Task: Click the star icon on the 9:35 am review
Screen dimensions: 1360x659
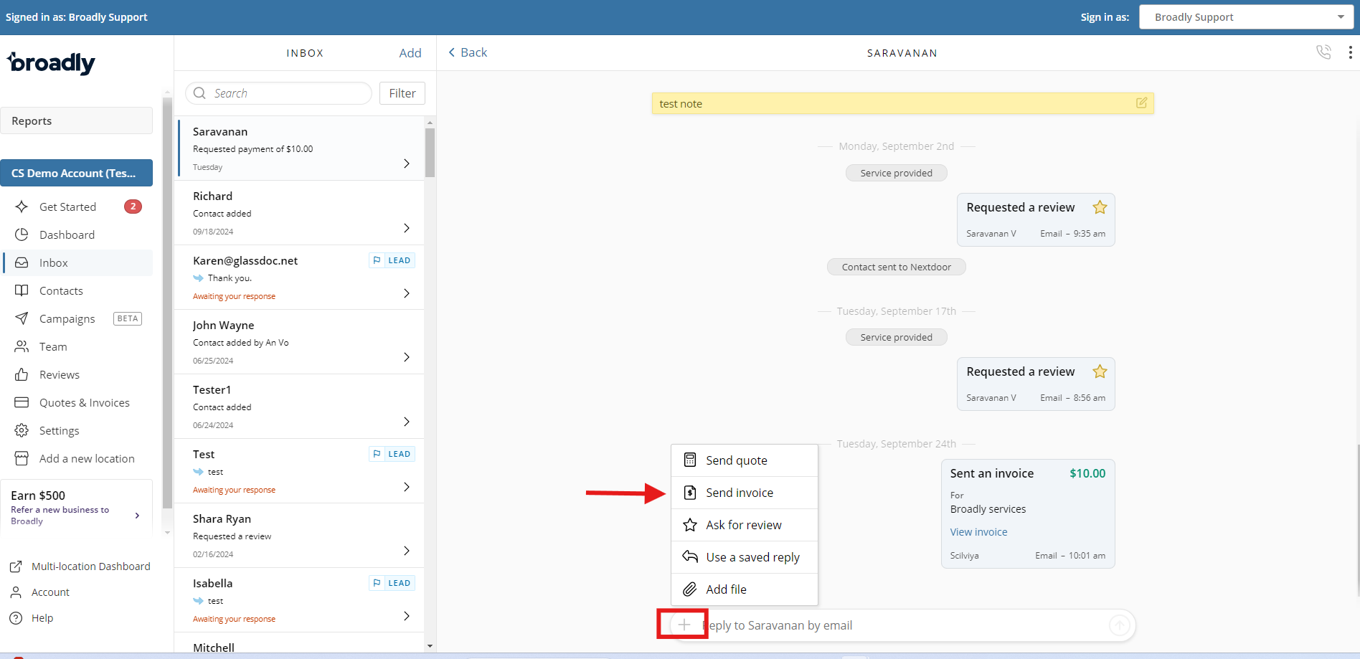Action: coord(1100,207)
